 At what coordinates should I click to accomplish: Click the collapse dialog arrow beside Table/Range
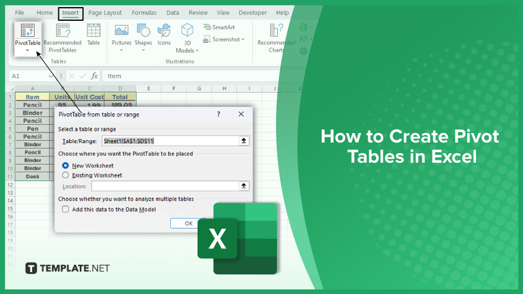click(x=244, y=141)
